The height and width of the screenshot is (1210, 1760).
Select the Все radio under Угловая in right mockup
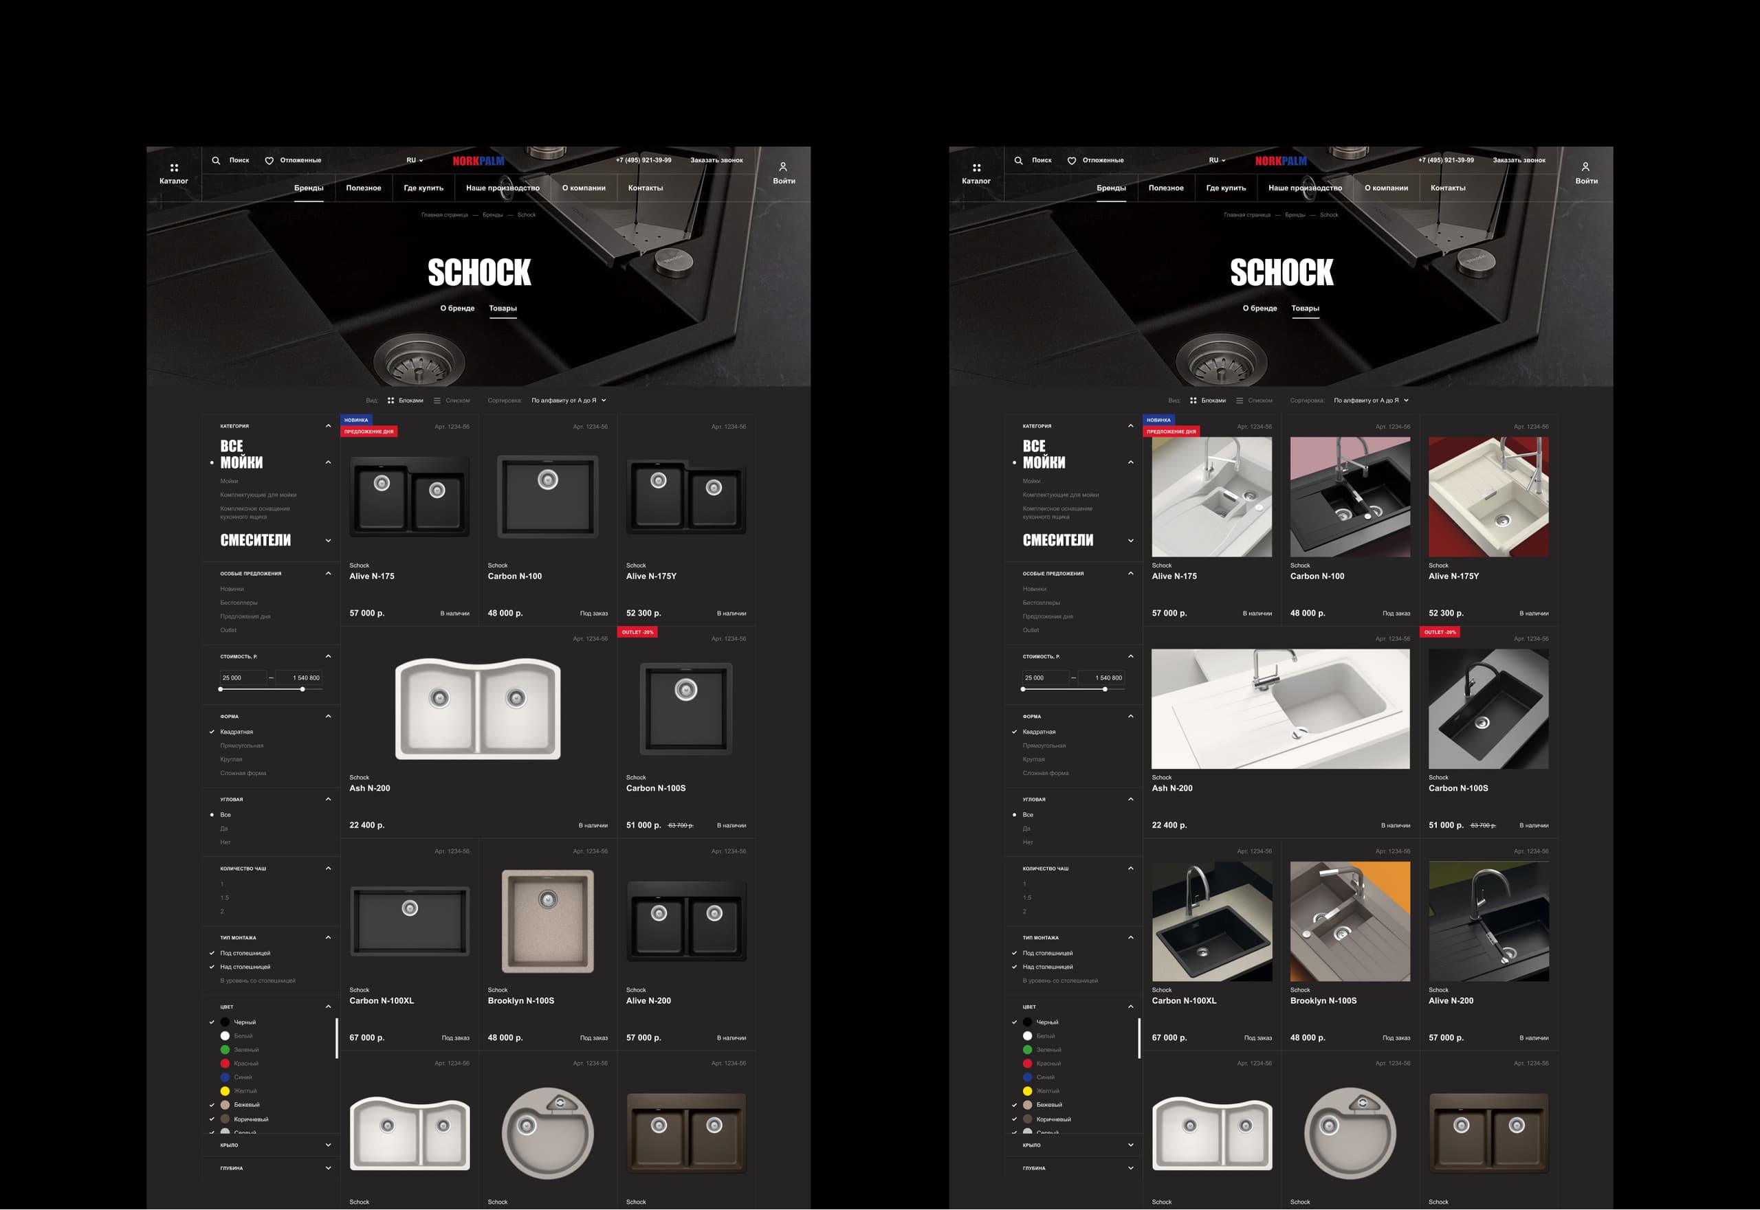[1014, 815]
